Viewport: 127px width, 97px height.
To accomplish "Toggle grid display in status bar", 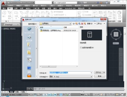I will [35, 94].
